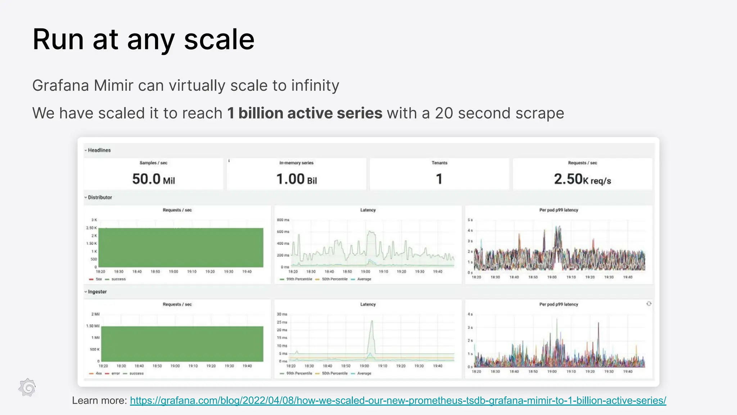Image resolution: width=737 pixels, height=415 pixels.
Task: Select the Samples / sec panel title
Action: (x=153, y=163)
